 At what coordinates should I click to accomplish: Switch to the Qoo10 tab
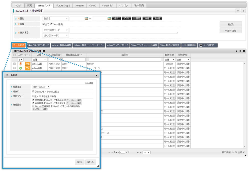(x=93, y=5)
